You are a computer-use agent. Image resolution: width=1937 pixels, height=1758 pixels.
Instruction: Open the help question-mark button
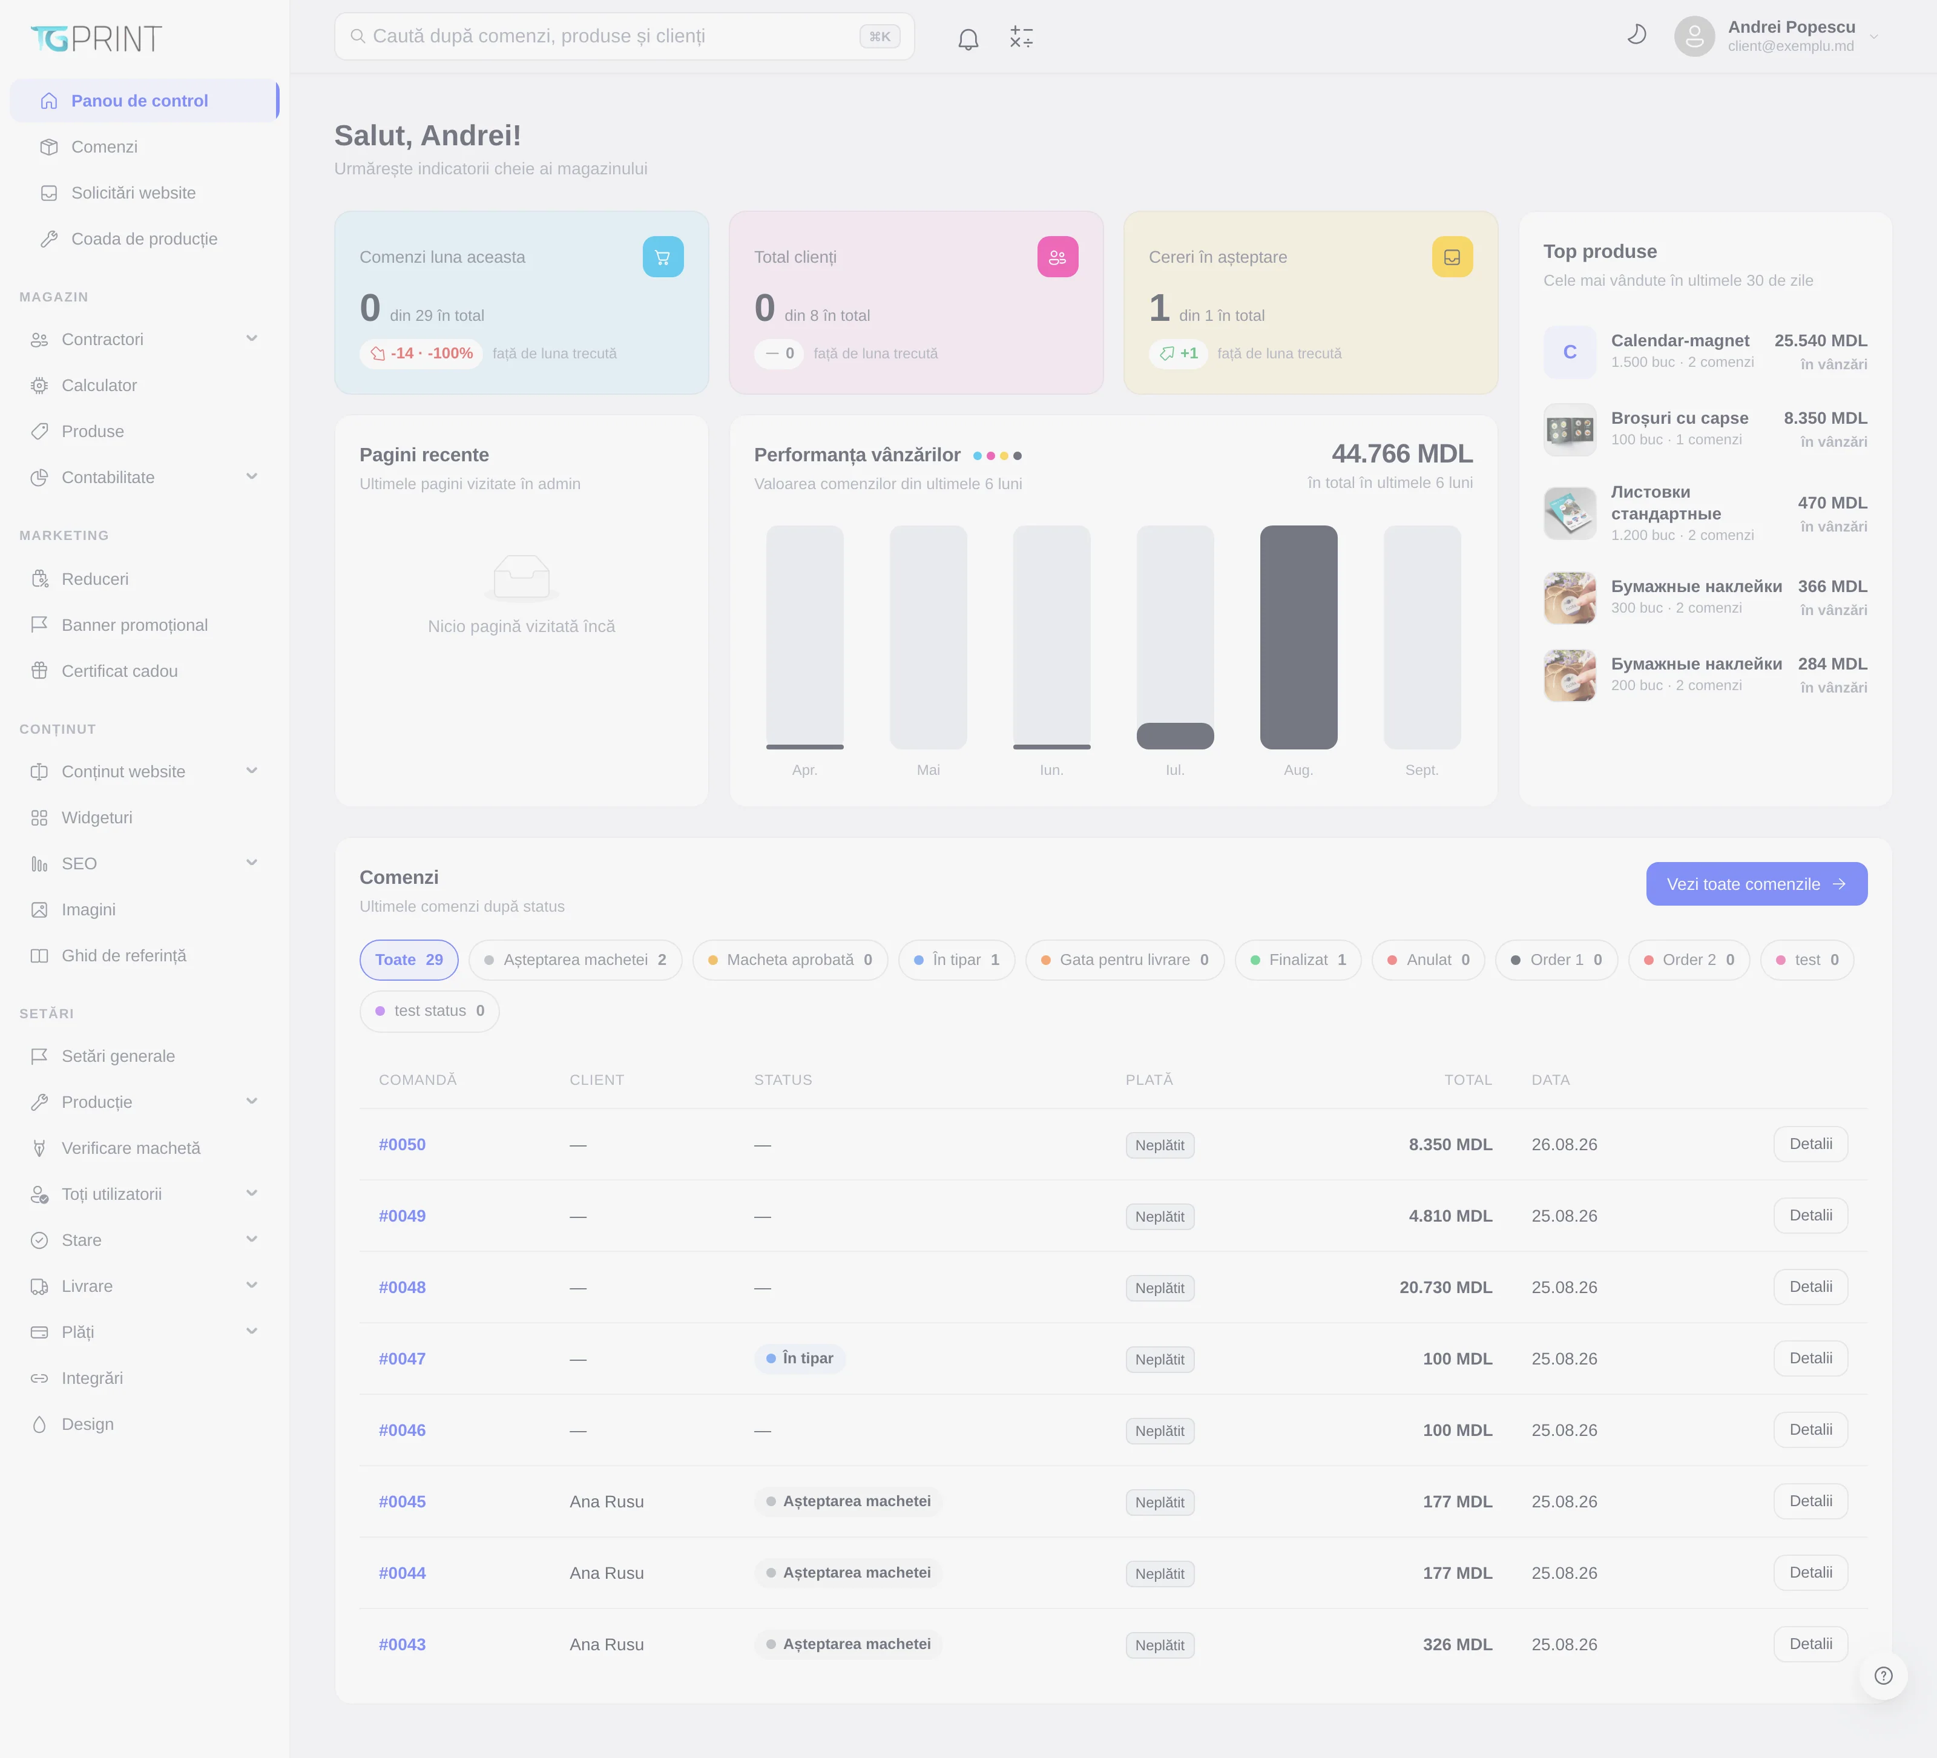(x=1883, y=1676)
